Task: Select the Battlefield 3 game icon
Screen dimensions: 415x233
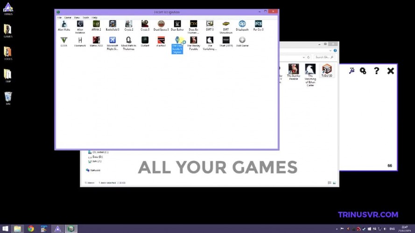Action: tap(113, 26)
